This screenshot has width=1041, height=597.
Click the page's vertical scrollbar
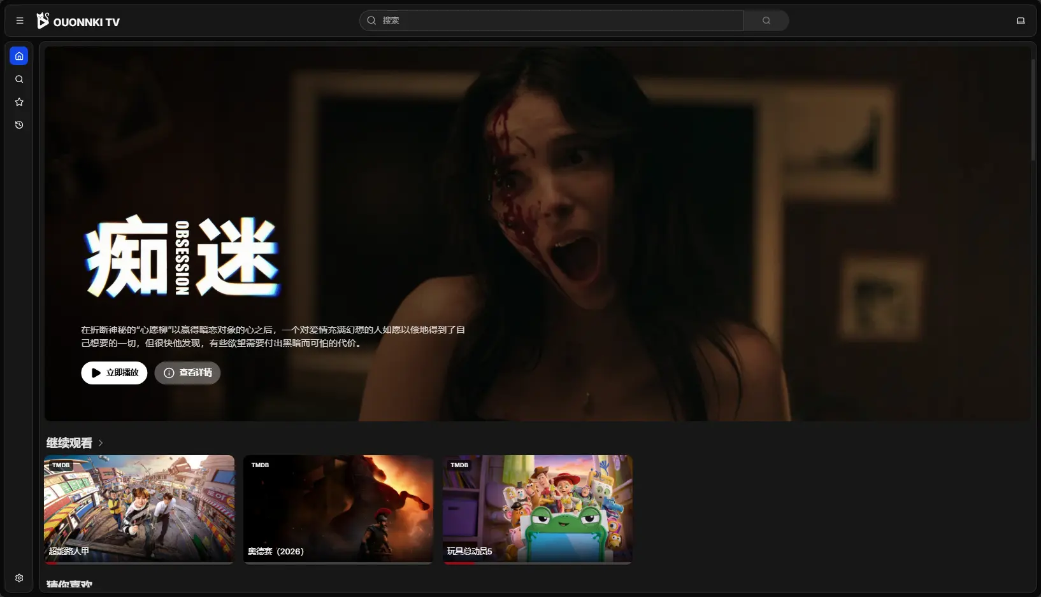tap(1033, 109)
